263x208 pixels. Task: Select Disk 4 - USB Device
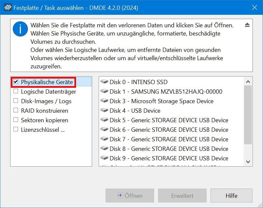(x=172, y=110)
